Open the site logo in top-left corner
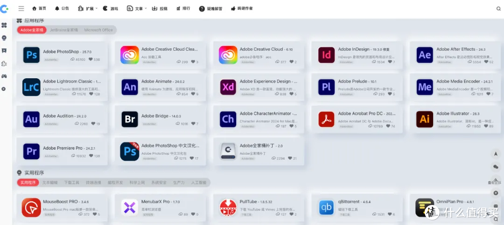 tap(4, 9)
